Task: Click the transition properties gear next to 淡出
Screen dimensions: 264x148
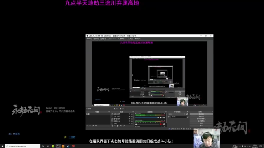Action: click(x=187, y=114)
